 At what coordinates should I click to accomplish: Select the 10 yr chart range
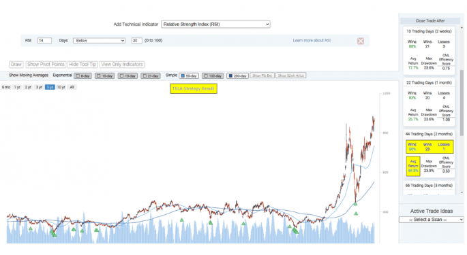[x=61, y=87]
